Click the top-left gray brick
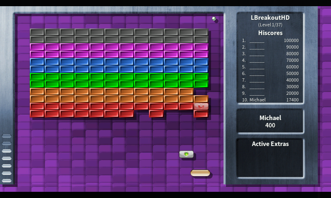Screen dimensions: 331x198 tap(37, 32)
